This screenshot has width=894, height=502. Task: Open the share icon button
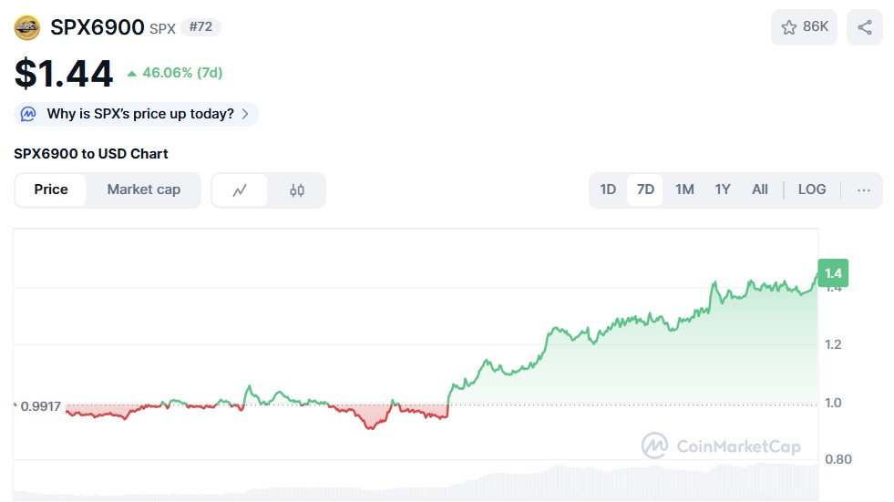click(x=864, y=27)
